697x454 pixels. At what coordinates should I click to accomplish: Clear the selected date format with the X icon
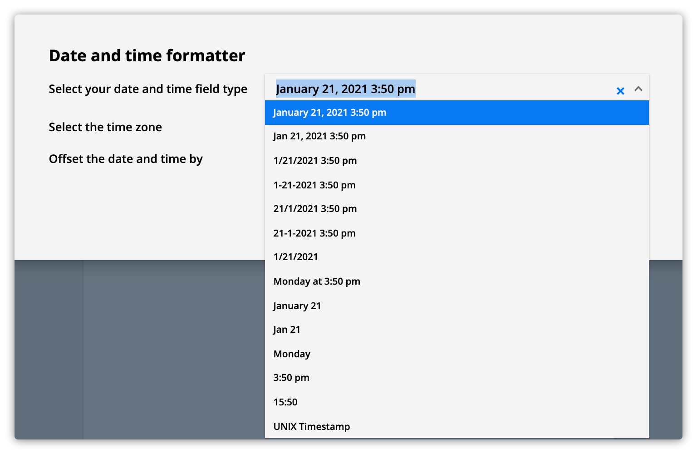pyautogui.click(x=620, y=91)
